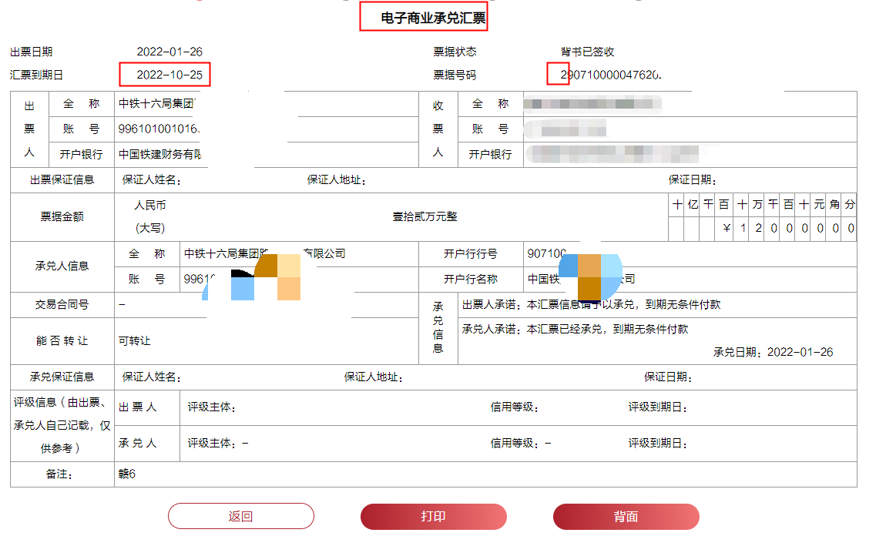Click the 备注 remark value 赣6
The height and width of the screenshot is (536, 886).
(x=127, y=474)
